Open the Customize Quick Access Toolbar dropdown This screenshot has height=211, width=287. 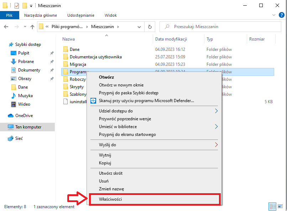(x=31, y=6)
